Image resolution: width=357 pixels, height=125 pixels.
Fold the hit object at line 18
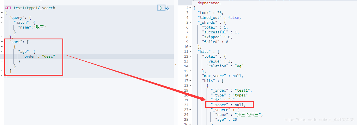coord(191,86)
